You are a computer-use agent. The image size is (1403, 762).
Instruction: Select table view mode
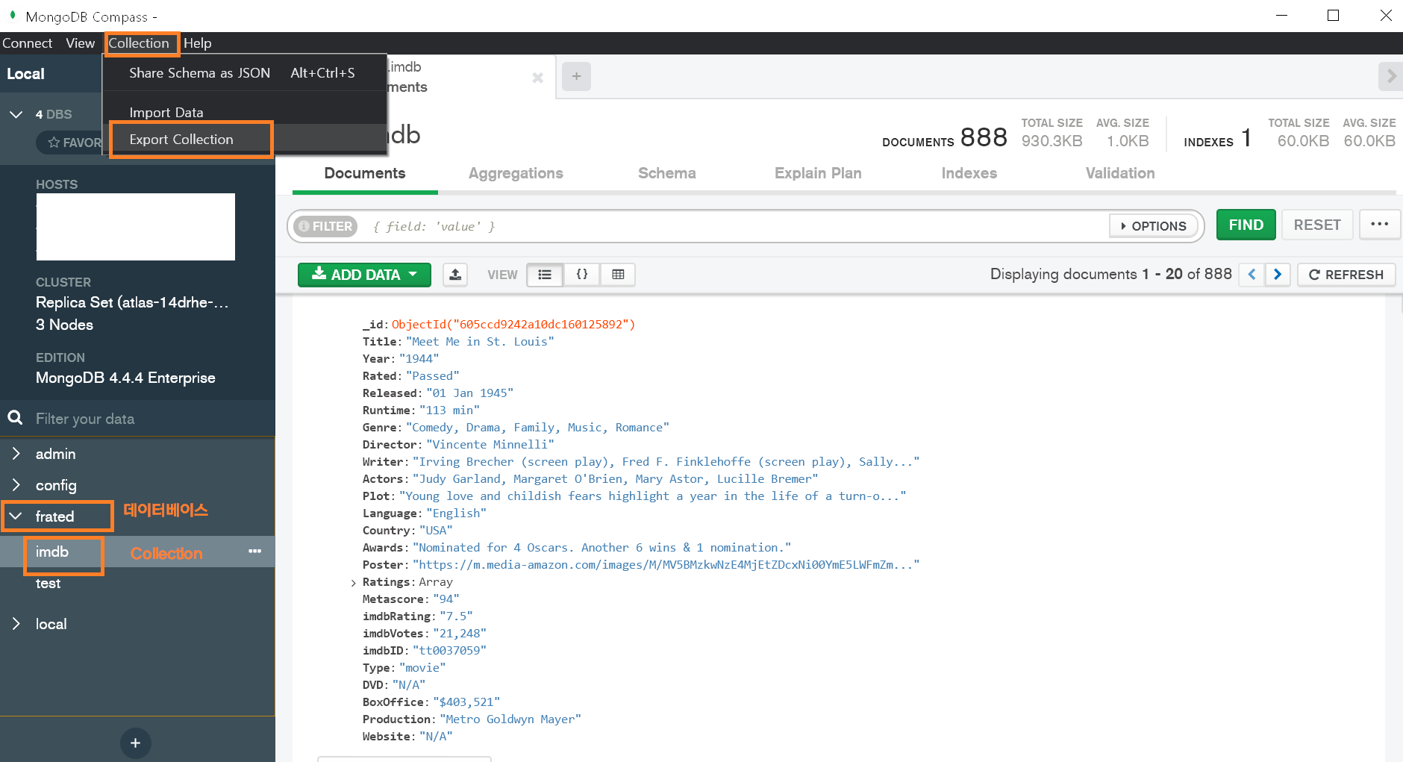coord(618,275)
